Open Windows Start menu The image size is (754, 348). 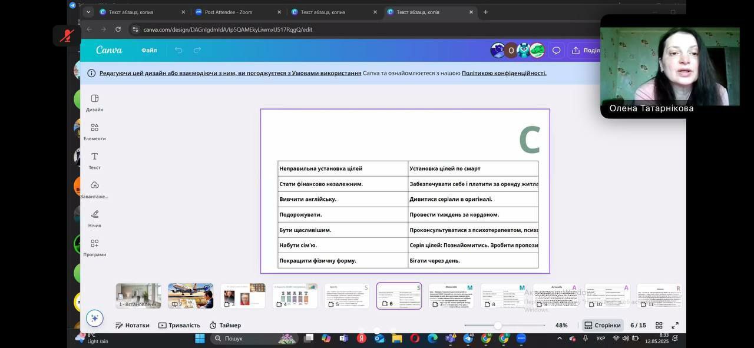point(200,339)
